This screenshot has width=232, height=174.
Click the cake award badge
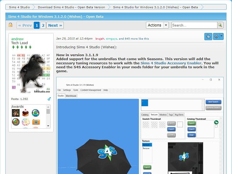click(x=25, y=113)
